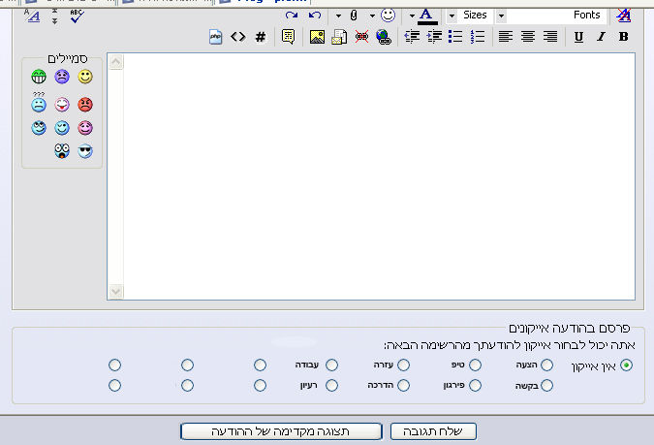Insert the purple sad smiley
This screenshot has width=654, height=445.
tap(62, 77)
